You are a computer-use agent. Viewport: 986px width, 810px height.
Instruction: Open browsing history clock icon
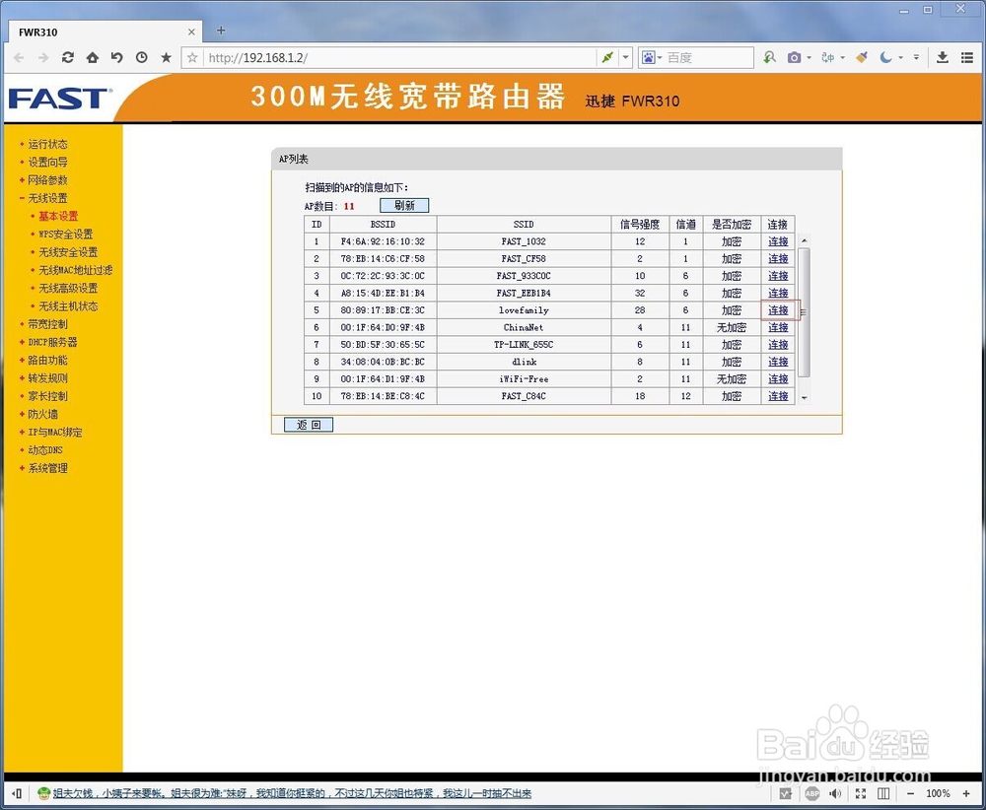click(x=141, y=58)
